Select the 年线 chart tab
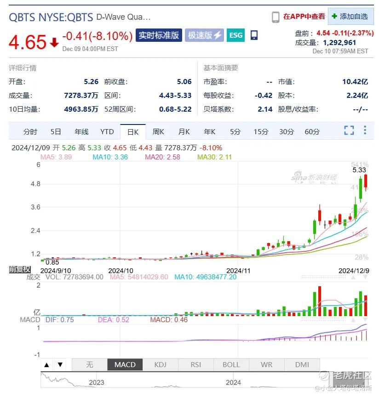The image size is (379, 397). tap(81, 132)
